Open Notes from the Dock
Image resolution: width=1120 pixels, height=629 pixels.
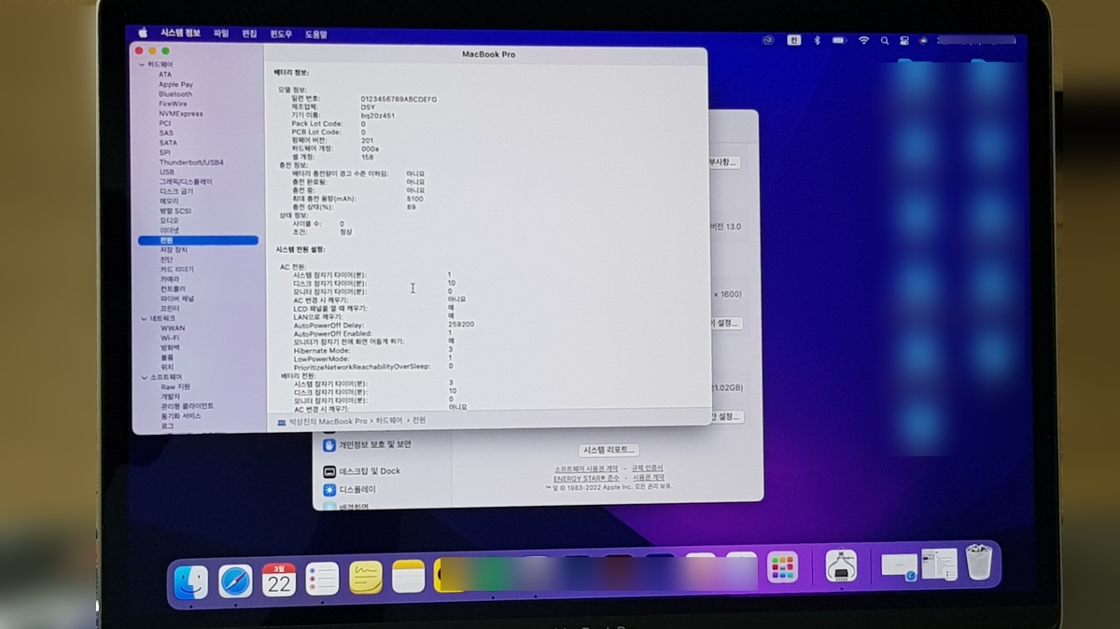(x=409, y=576)
